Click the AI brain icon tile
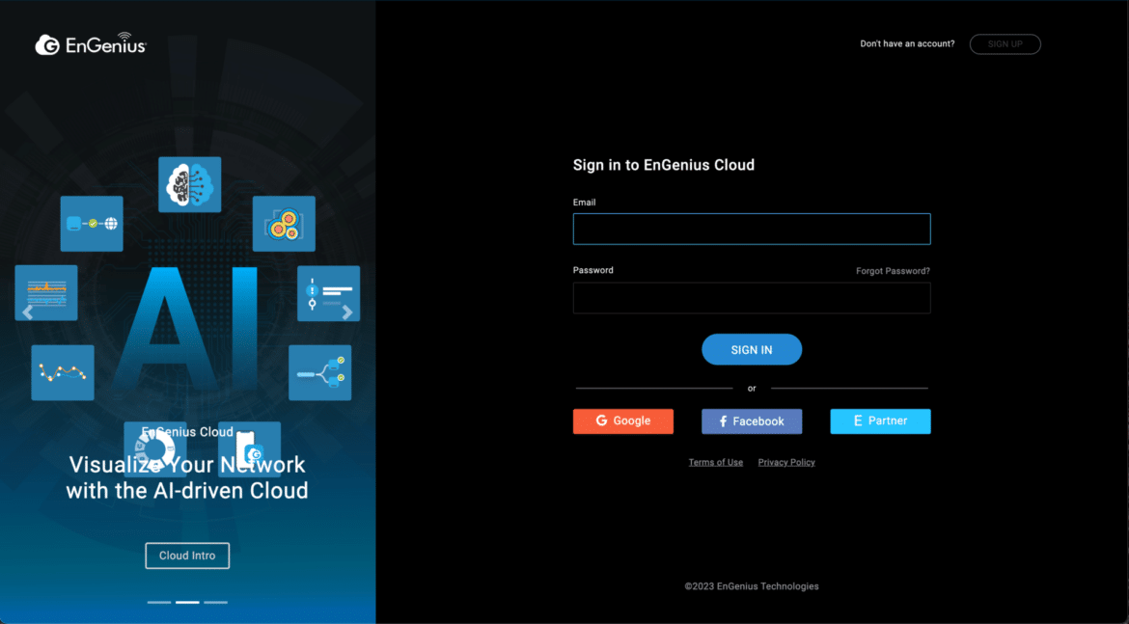Image resolution: width=1129 pixels, height=624 pixels. tap(190, 184)
